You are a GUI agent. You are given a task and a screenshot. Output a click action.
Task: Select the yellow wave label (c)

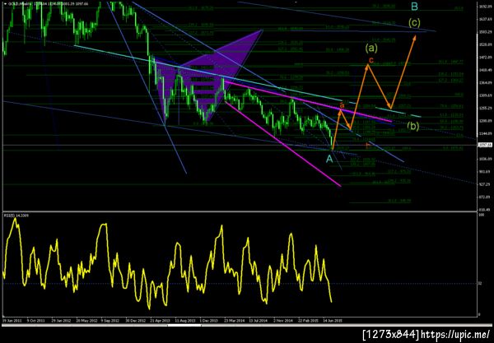coord(414,23)
